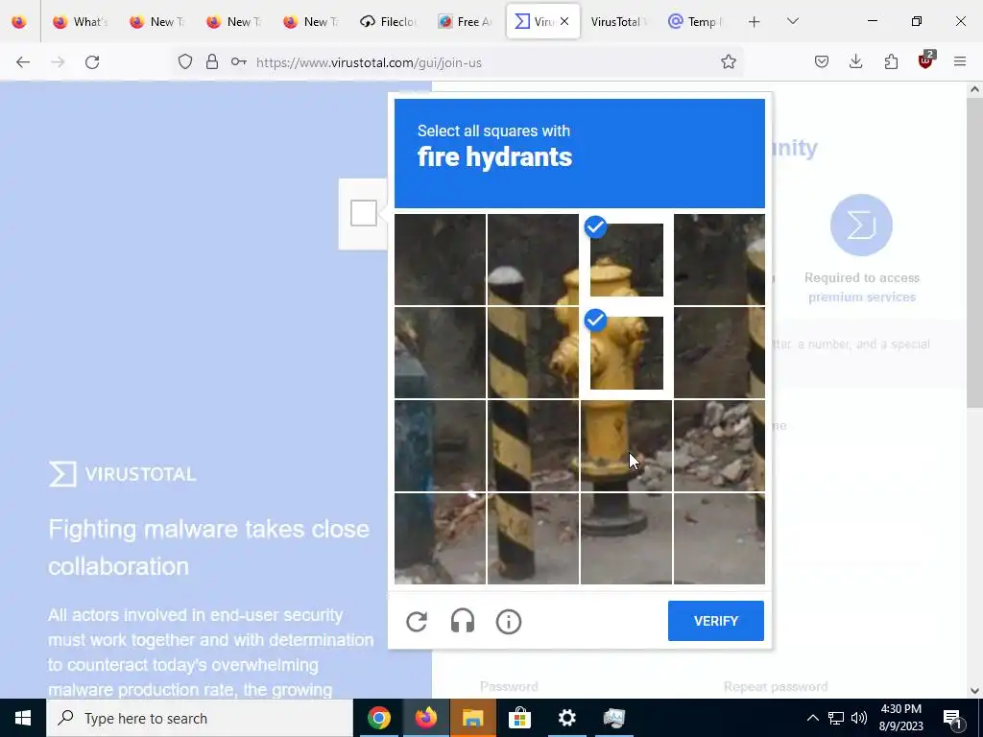983x737 pixels.
Task: Click the VERIFY button
Action: tap(716, 621)
